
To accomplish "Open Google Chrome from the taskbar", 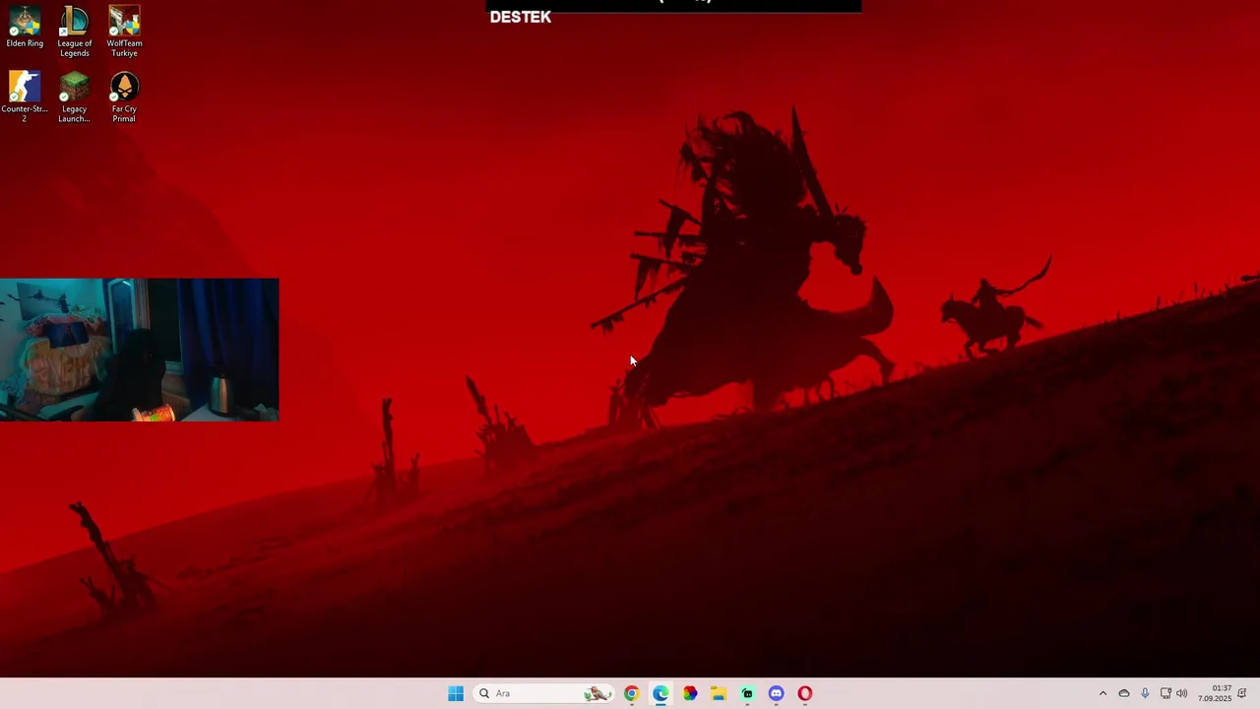I will click(632, 693).
